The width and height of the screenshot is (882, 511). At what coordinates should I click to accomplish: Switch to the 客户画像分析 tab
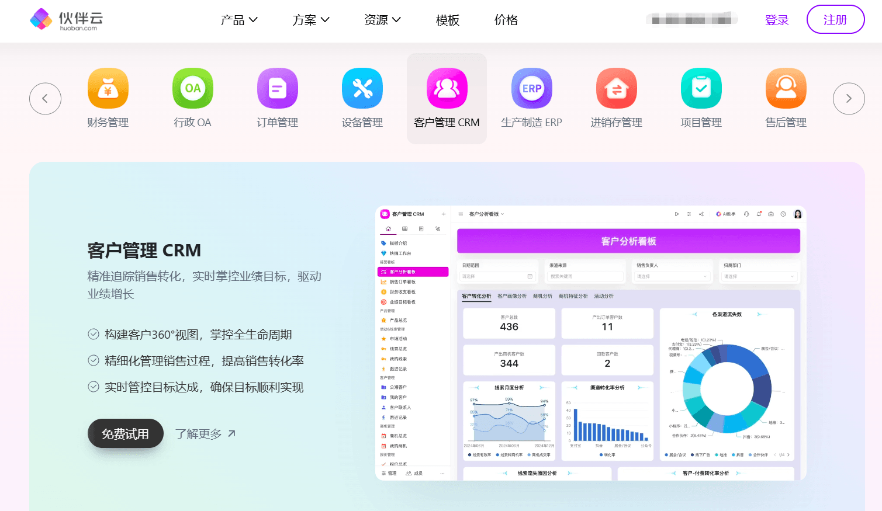(512, 296)
